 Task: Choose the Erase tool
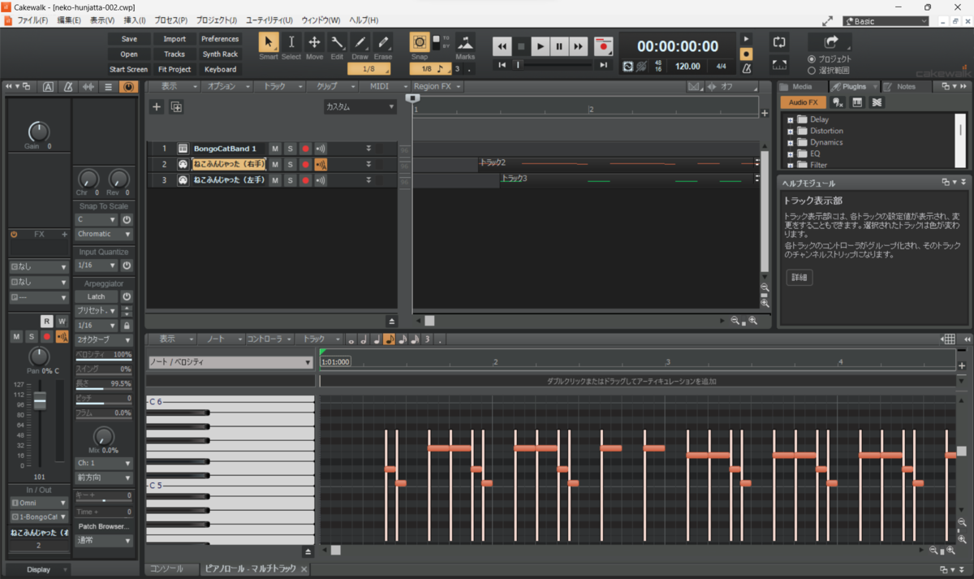pos(383,42)
